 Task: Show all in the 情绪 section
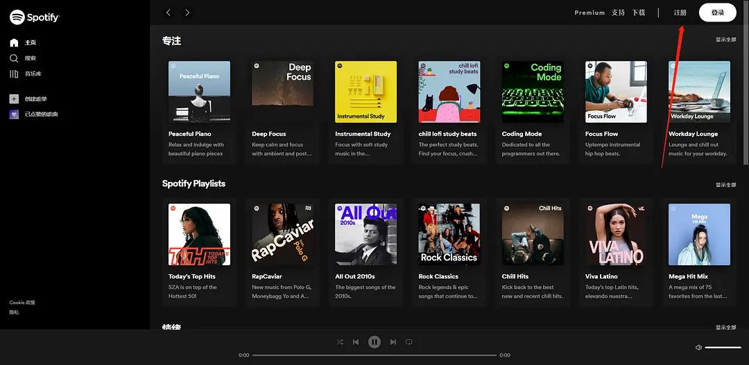[x=725, y=328]
